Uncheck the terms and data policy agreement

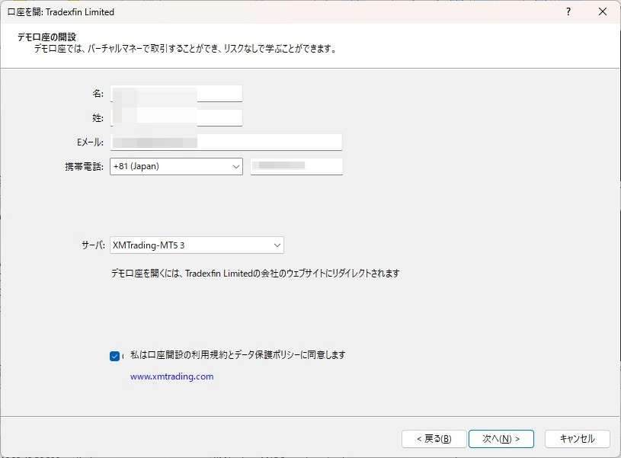114,356
